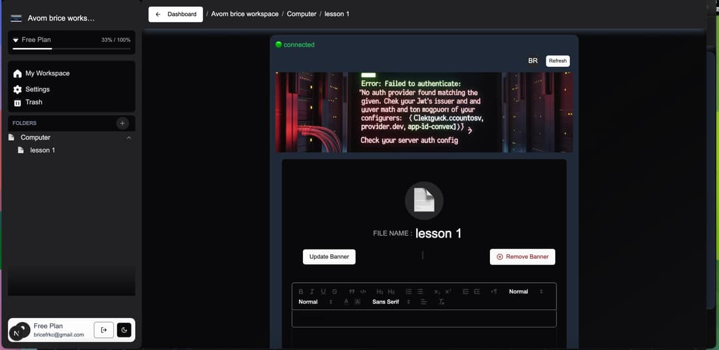The image size is (719, 350).
Task: Apply underline formatting in editor toolbar
Action: pyautogui.click(x=323, y=291)
